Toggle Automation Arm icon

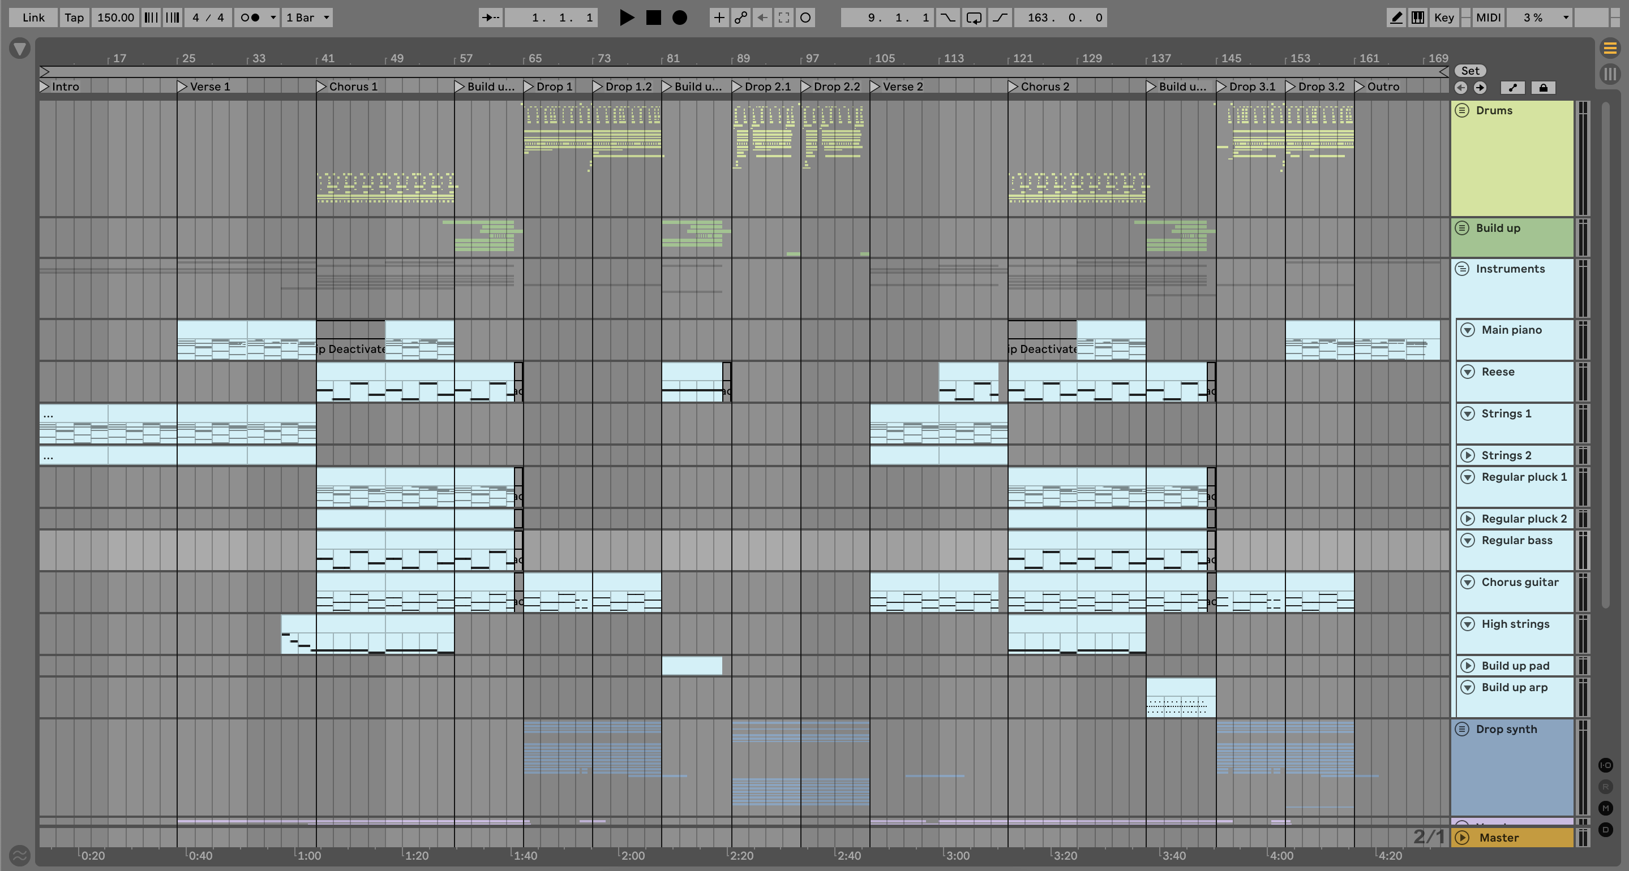(740, 18)
